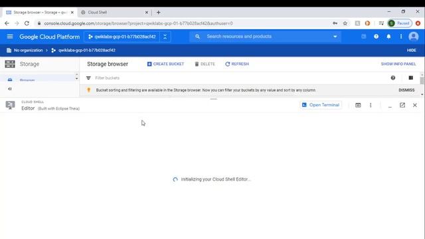Open the Help question mark icon
This screenshot has height=239, width=425.
tap(376, 37)
